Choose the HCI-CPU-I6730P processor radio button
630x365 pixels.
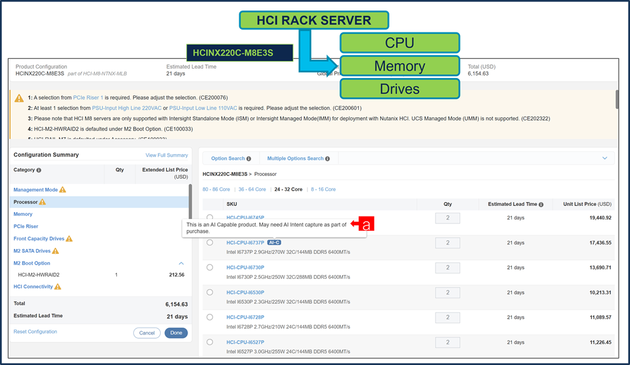tap(210, 267)
